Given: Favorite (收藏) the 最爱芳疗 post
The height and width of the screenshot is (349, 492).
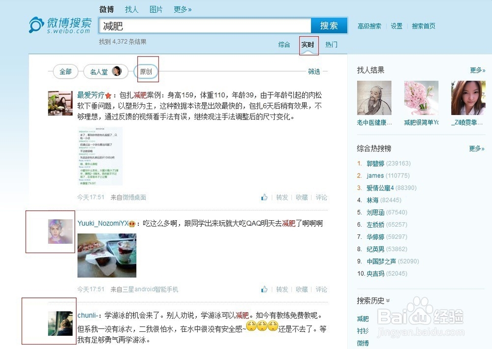Looking at the screenshot, I should coord(302,197).
